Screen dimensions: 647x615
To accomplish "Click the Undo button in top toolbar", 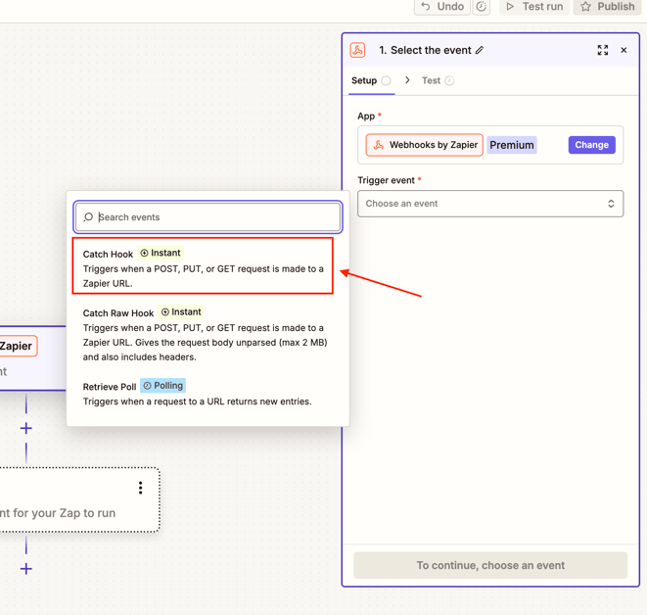I will click(x=441, y=7).
